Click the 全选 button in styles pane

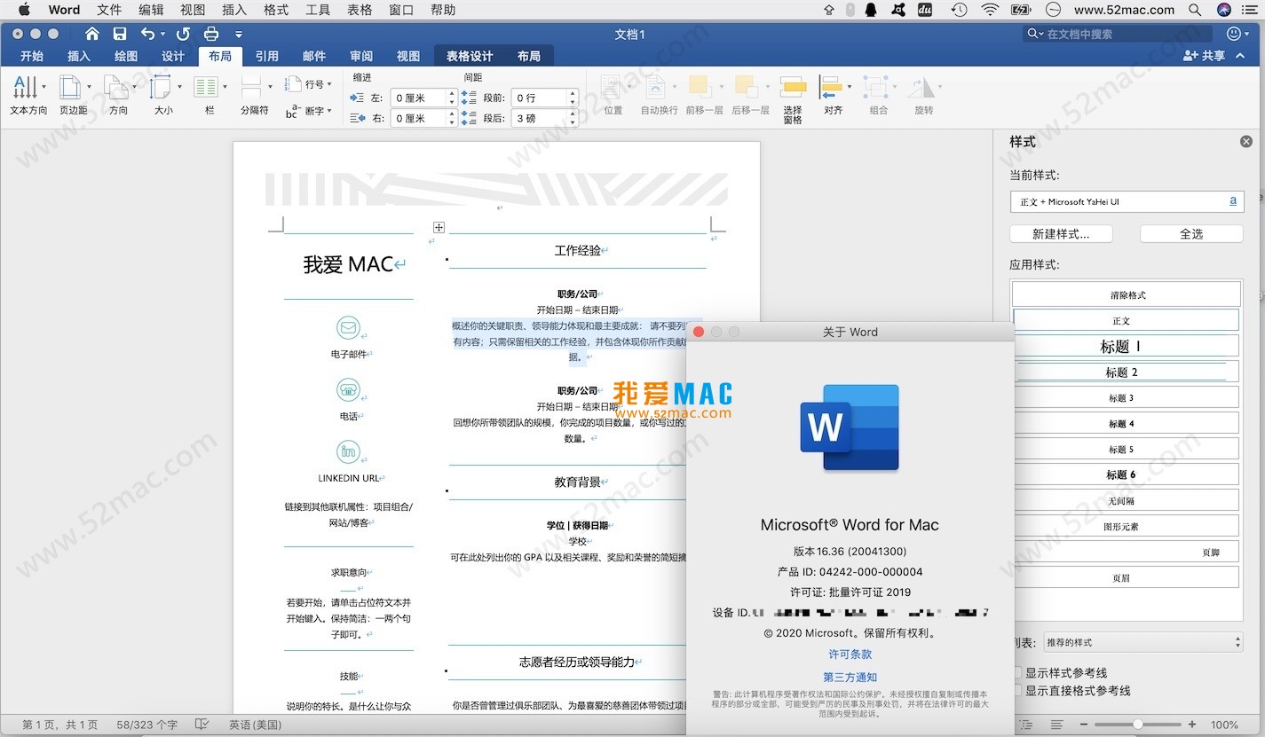[1191, 234]
